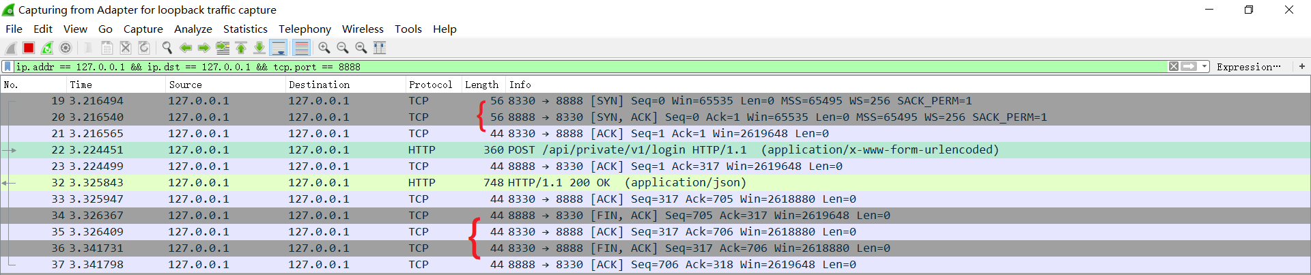Go back to previous packet arrow
Viewport: 1311px width, 275px height.
click(x=185, y=48)
